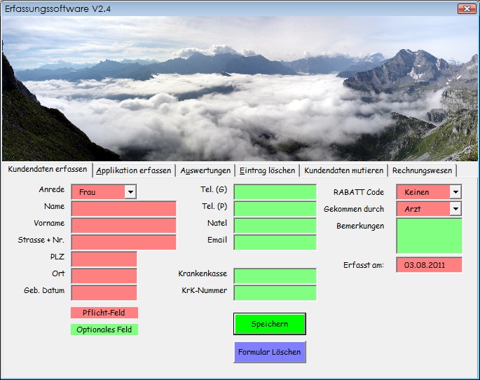Select the PLZ input field
480x380 pixels.
(104, 259)
